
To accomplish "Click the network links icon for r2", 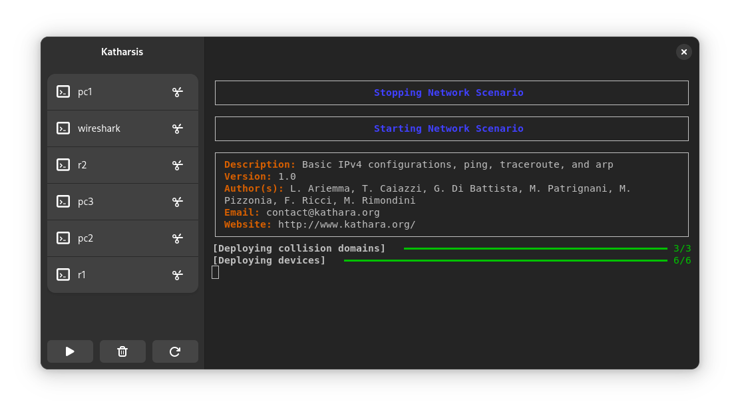I will click(x=178, y=165).
